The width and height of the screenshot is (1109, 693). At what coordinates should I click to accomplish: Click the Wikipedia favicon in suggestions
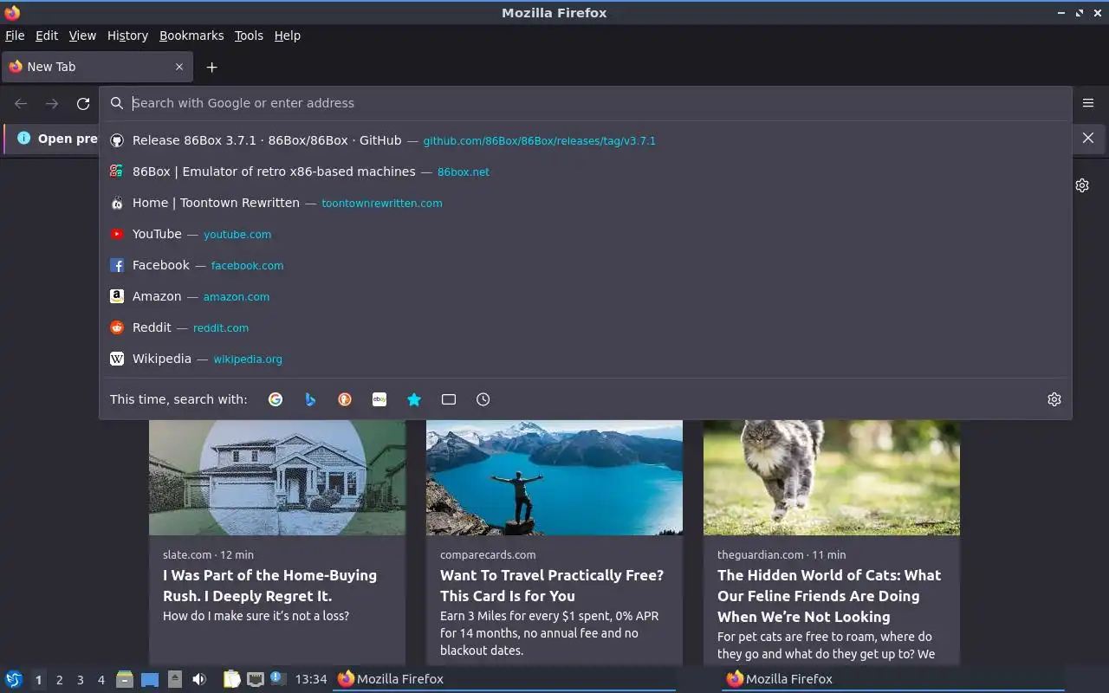click(x=117, y=359)
